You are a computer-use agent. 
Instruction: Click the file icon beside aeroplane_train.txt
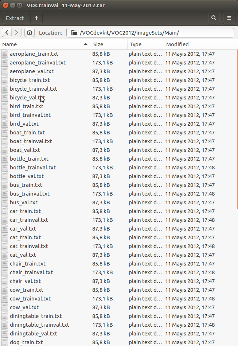tap(4, 54)
